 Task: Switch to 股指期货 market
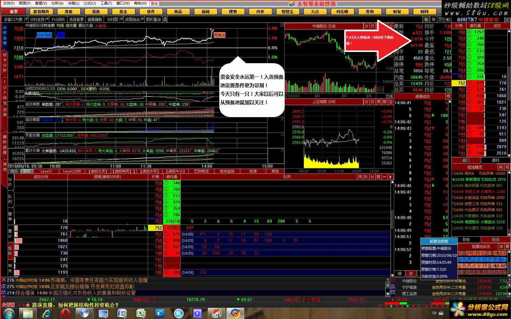click(x=41, y=12)
